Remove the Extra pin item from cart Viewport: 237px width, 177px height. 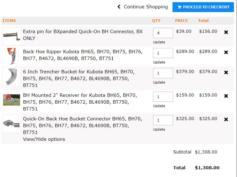226,32
